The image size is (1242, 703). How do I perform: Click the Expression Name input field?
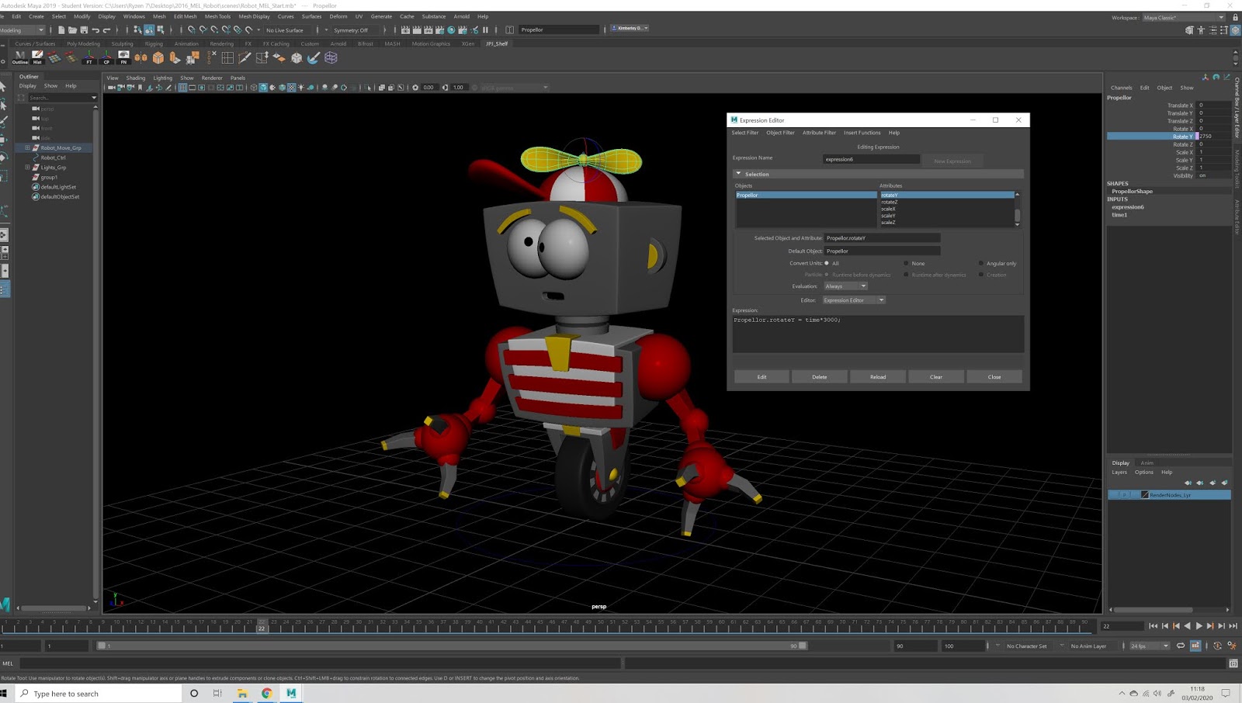point(871,159)
